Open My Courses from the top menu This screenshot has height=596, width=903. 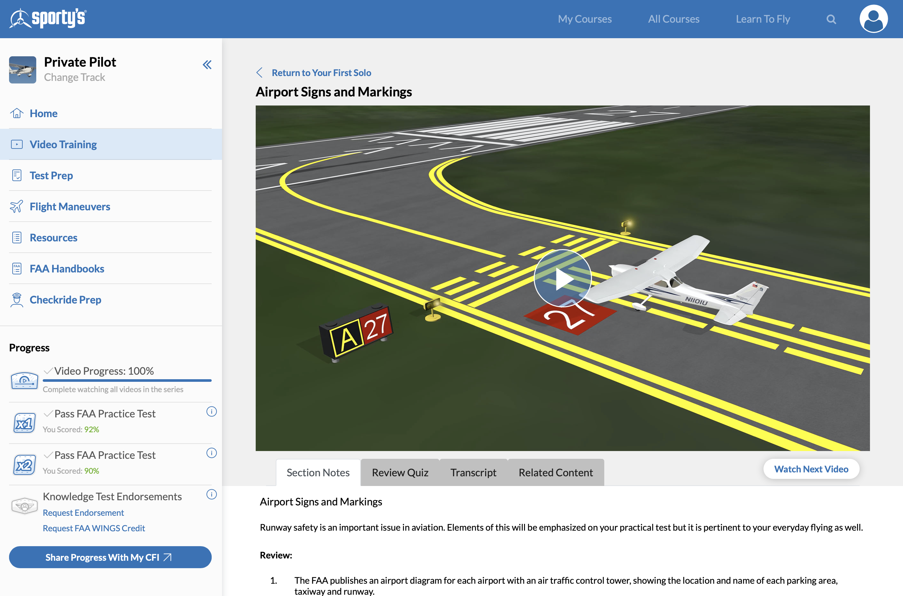coord(585,19)
